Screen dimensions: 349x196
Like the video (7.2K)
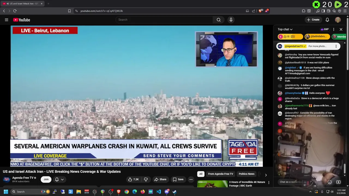(134, 179)
